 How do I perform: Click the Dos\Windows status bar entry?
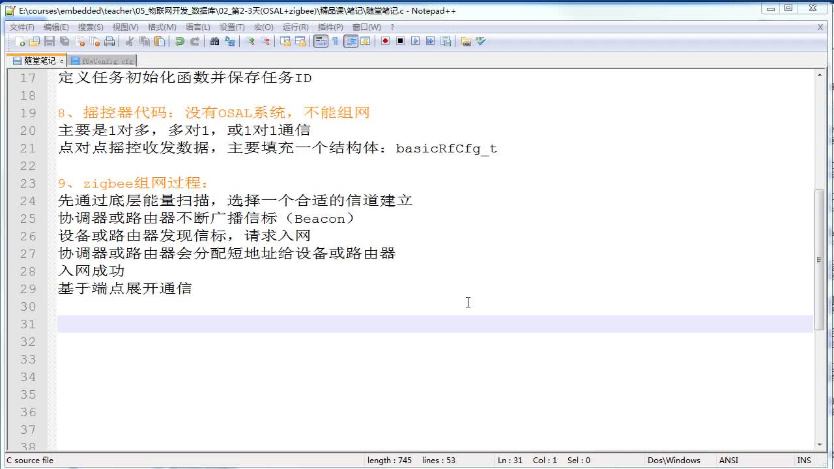(x=674, y=460)
